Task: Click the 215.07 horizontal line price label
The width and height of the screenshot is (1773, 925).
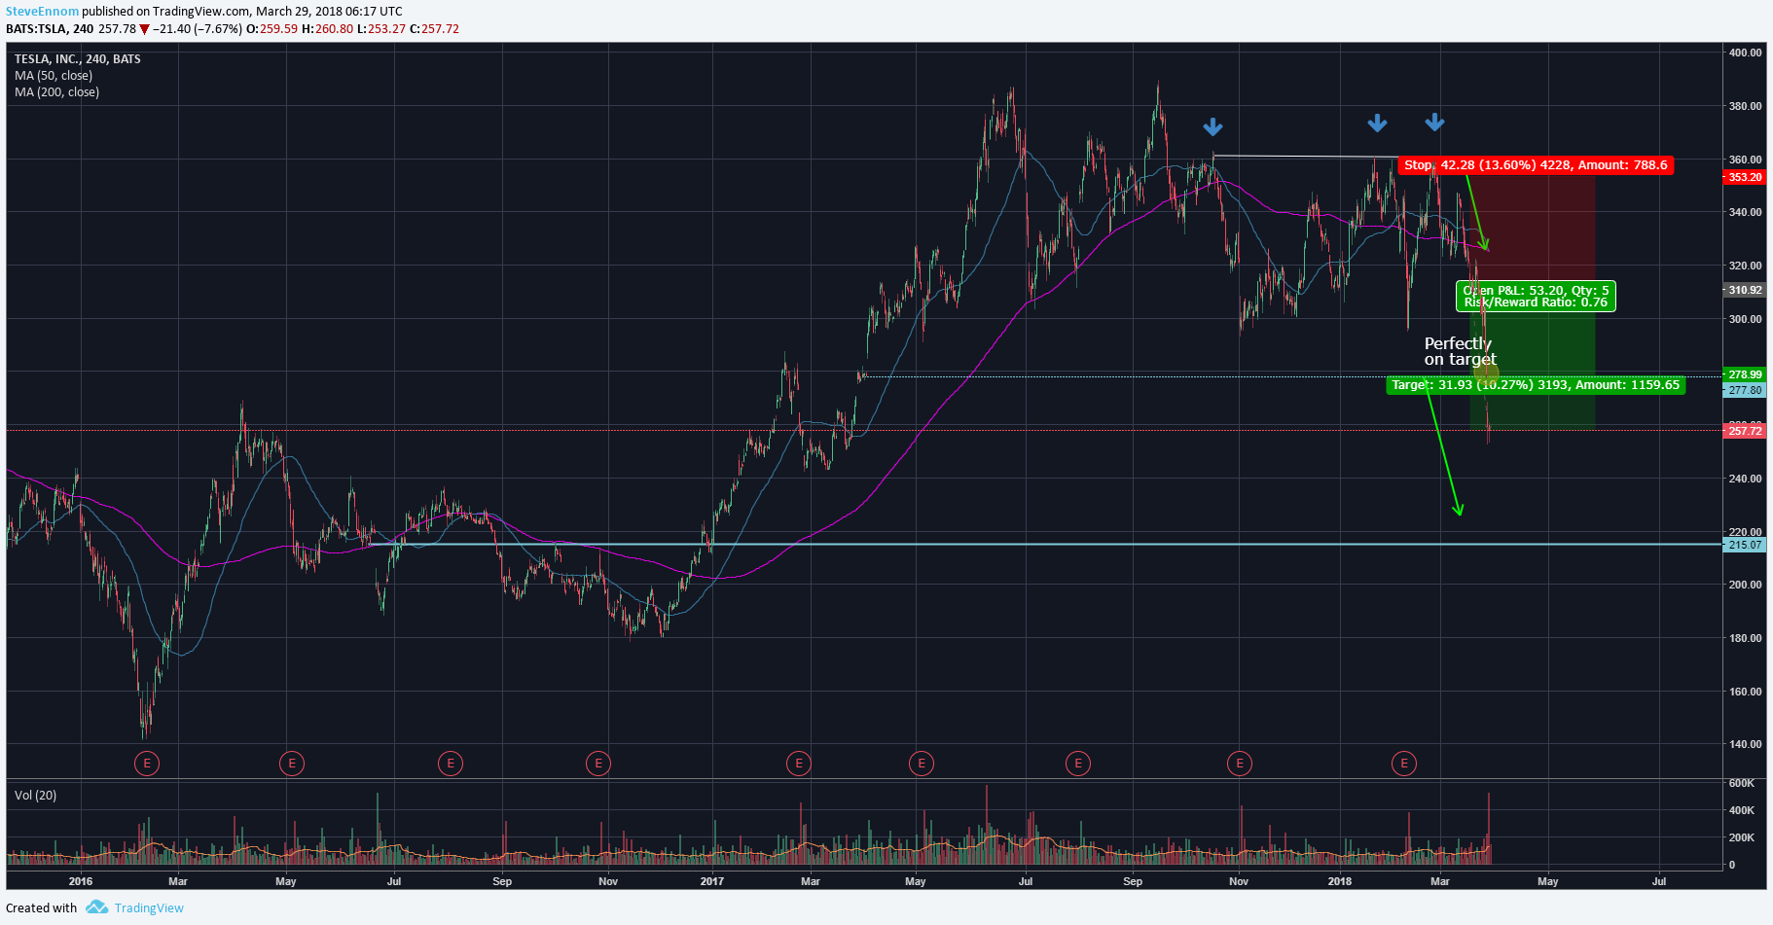Action: pos(1745,545)
